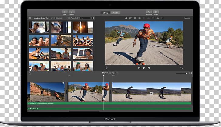Switch to the Theater tab
The width and height of the screenshot is (221, 127).
pyautogui.click(x=115, y=13)
